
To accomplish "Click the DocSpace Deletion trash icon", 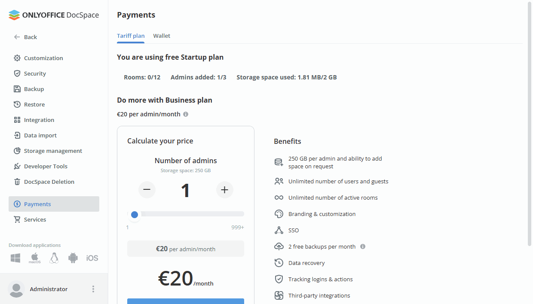I will (x=17, y=181).
